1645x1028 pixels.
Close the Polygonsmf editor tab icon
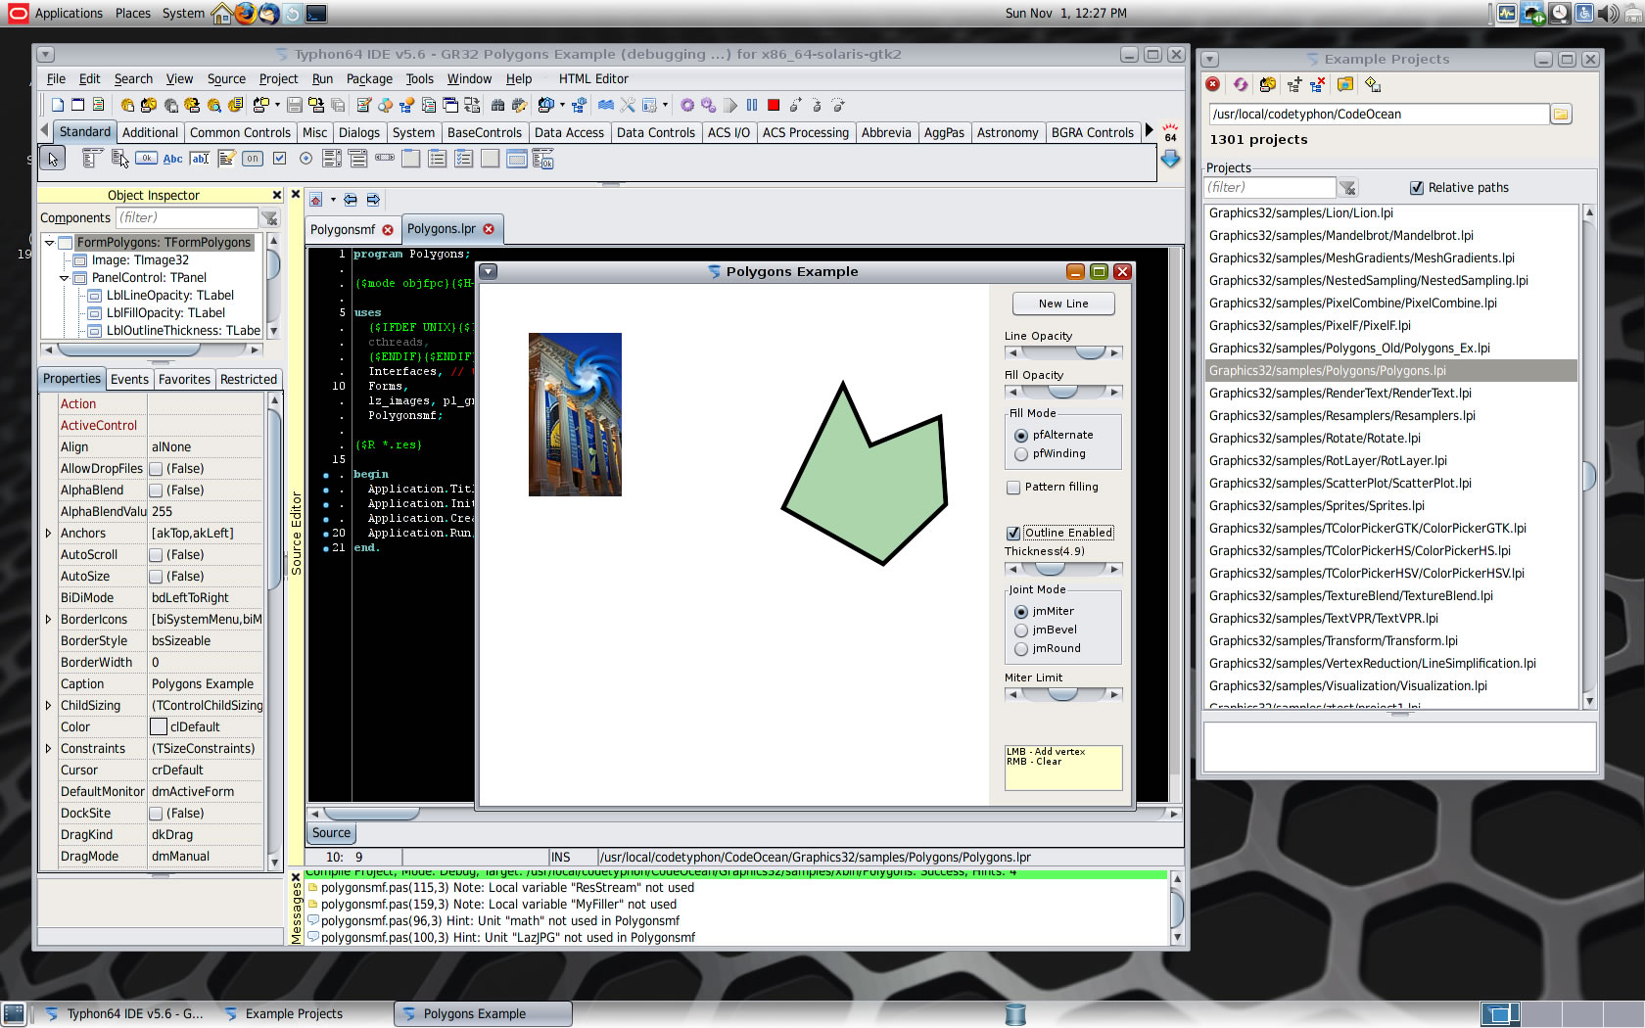pyautogui.click(x=388, y=230)
